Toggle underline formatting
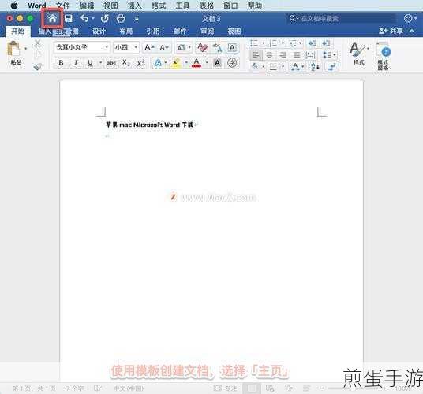The height and width of the screenshot is (394, 423). point(91,63)
